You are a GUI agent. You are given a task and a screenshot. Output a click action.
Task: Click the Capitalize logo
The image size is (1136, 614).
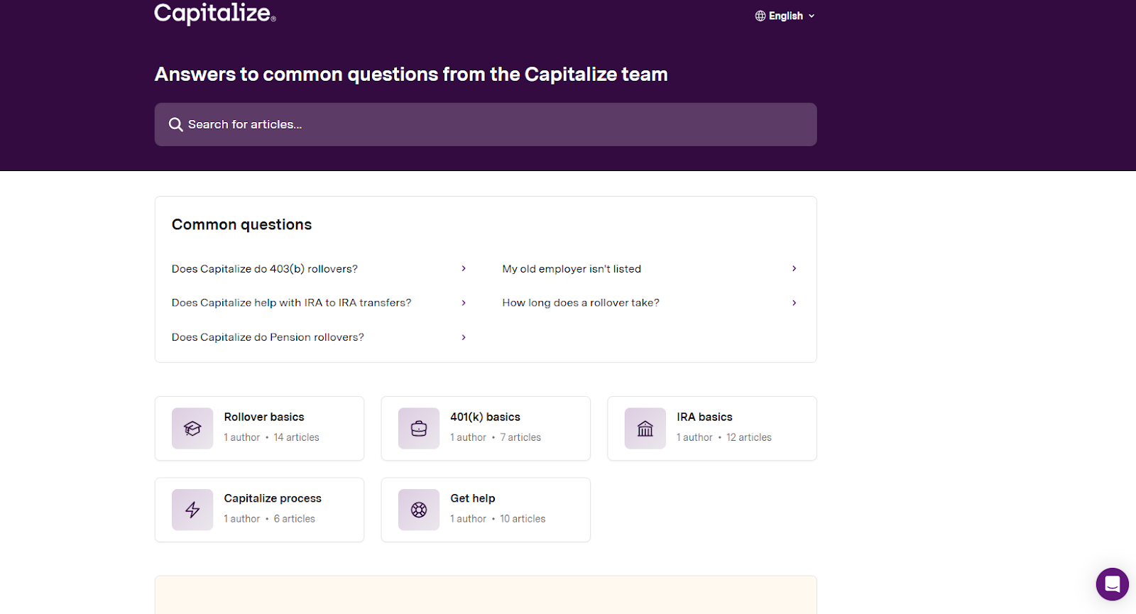click(215, 13)
